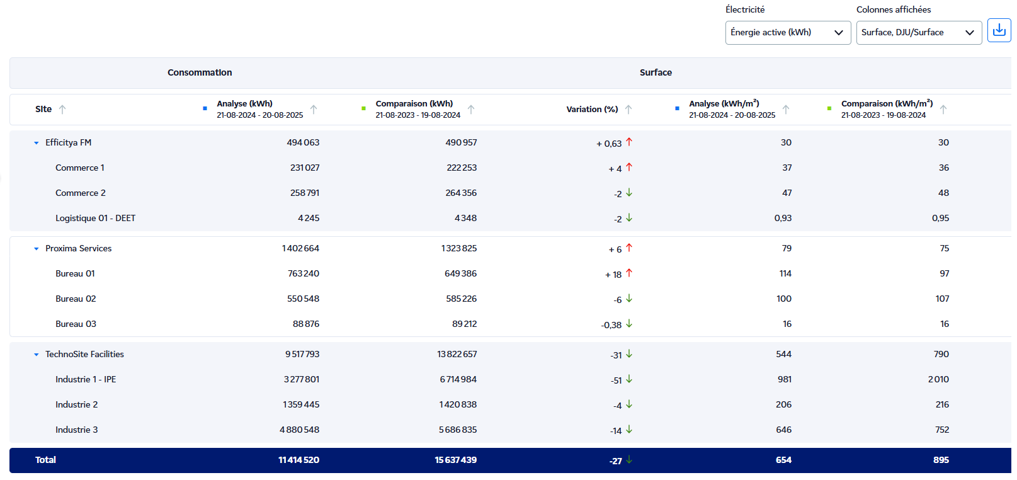Sort Comparaison (kWh) consumption column arrow

(471, 110)
